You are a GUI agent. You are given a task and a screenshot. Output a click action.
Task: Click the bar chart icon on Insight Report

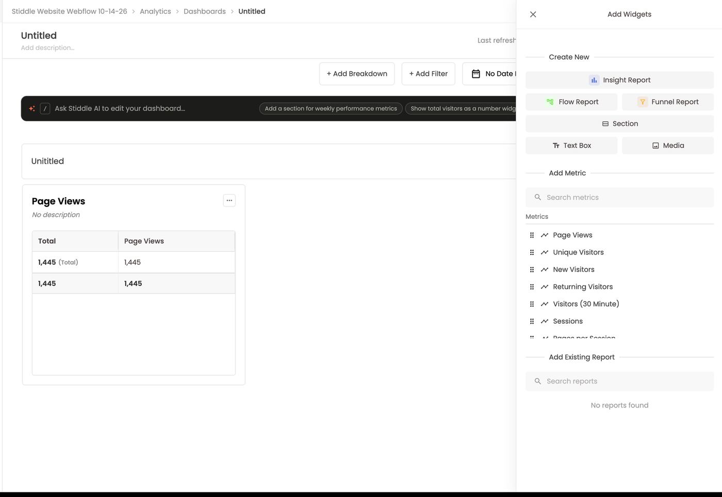tap(594, 80)
